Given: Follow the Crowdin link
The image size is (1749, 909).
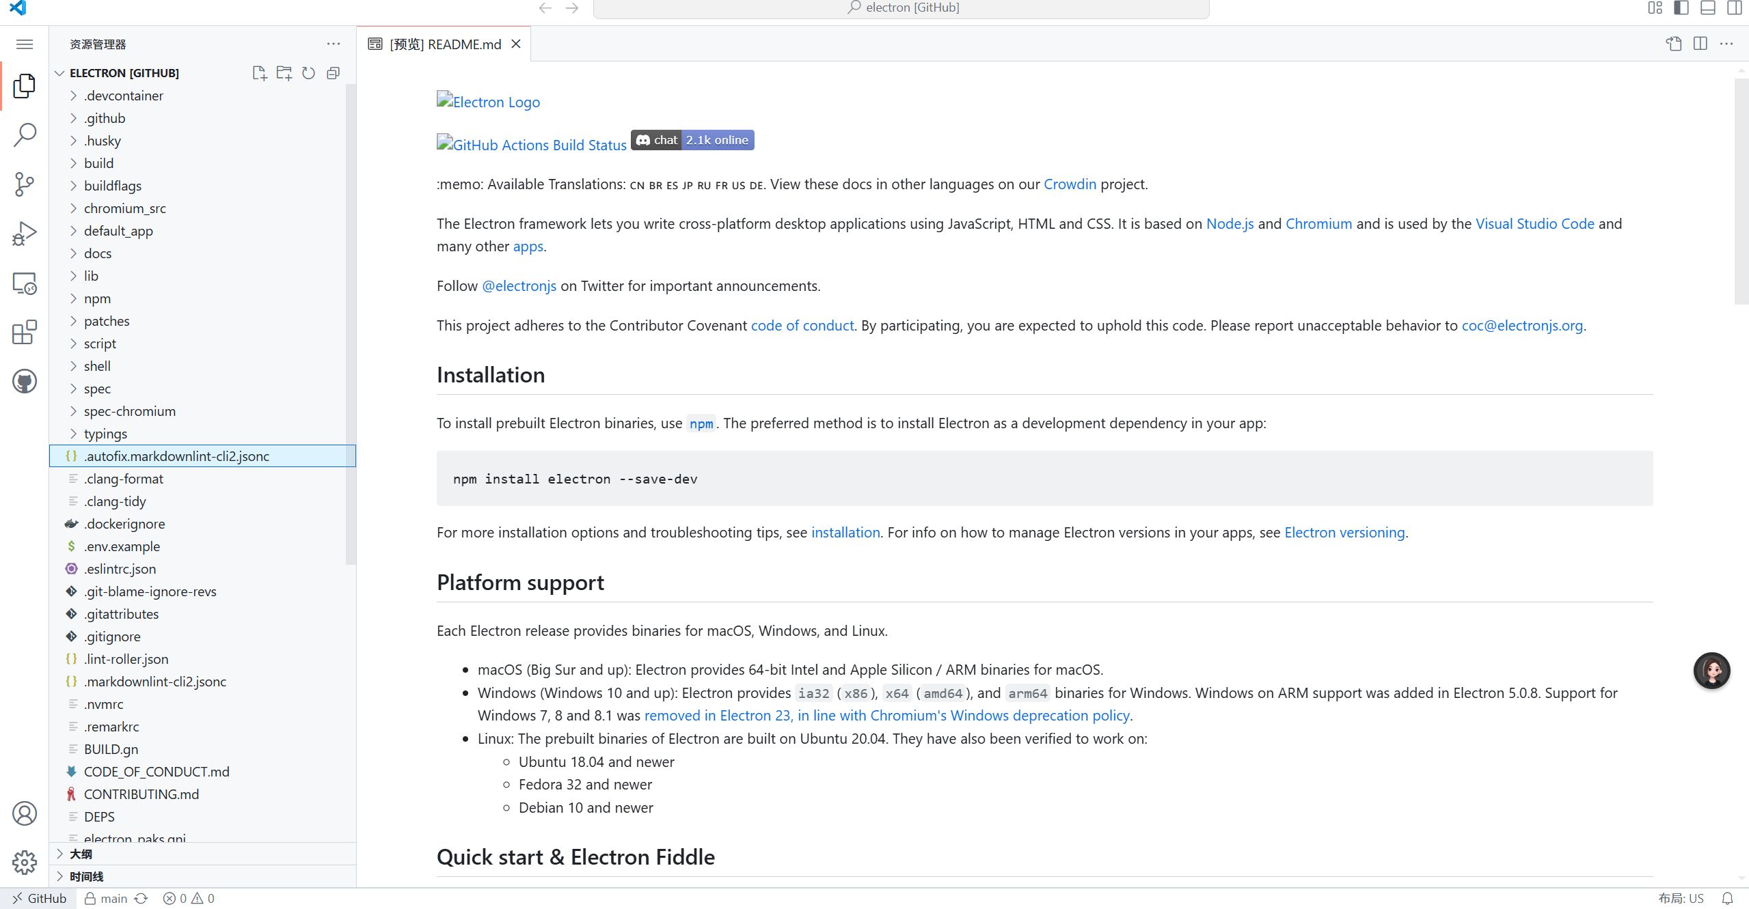Looking at the screenshot, I should 1070,184.
